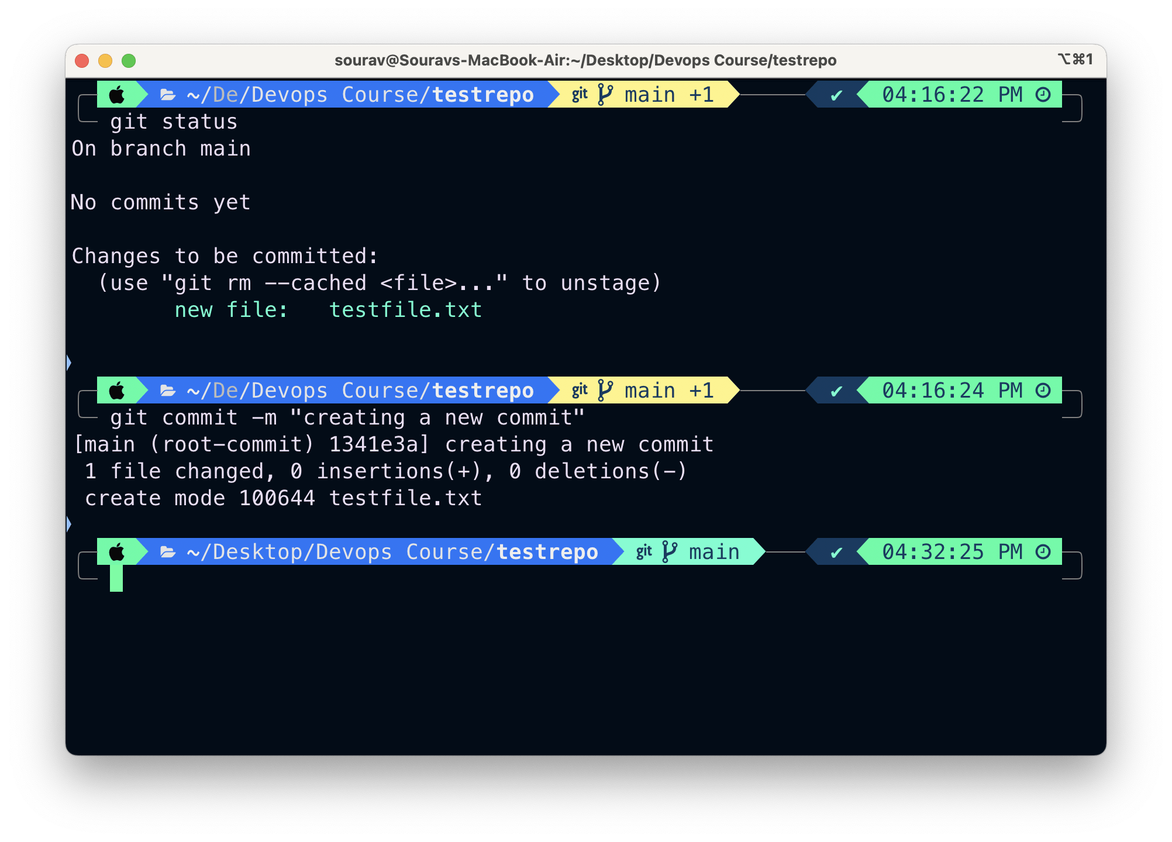Click the clock icon beside 04:16:22 PM
Image resolution: width=1172 pixels, height=842 pixels.
1043,95
